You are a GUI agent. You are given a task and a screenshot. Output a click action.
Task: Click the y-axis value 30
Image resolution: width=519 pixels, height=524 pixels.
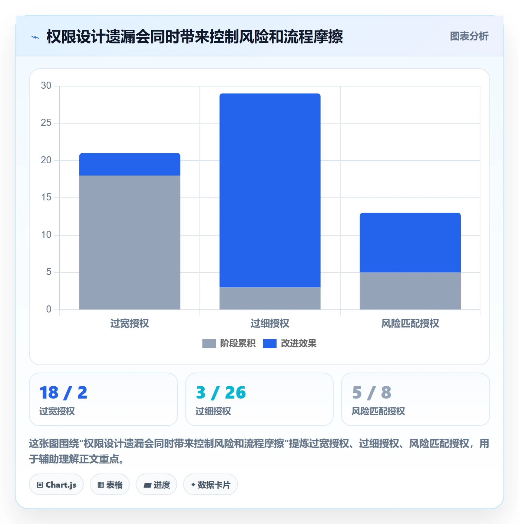(x=46, y=86)
